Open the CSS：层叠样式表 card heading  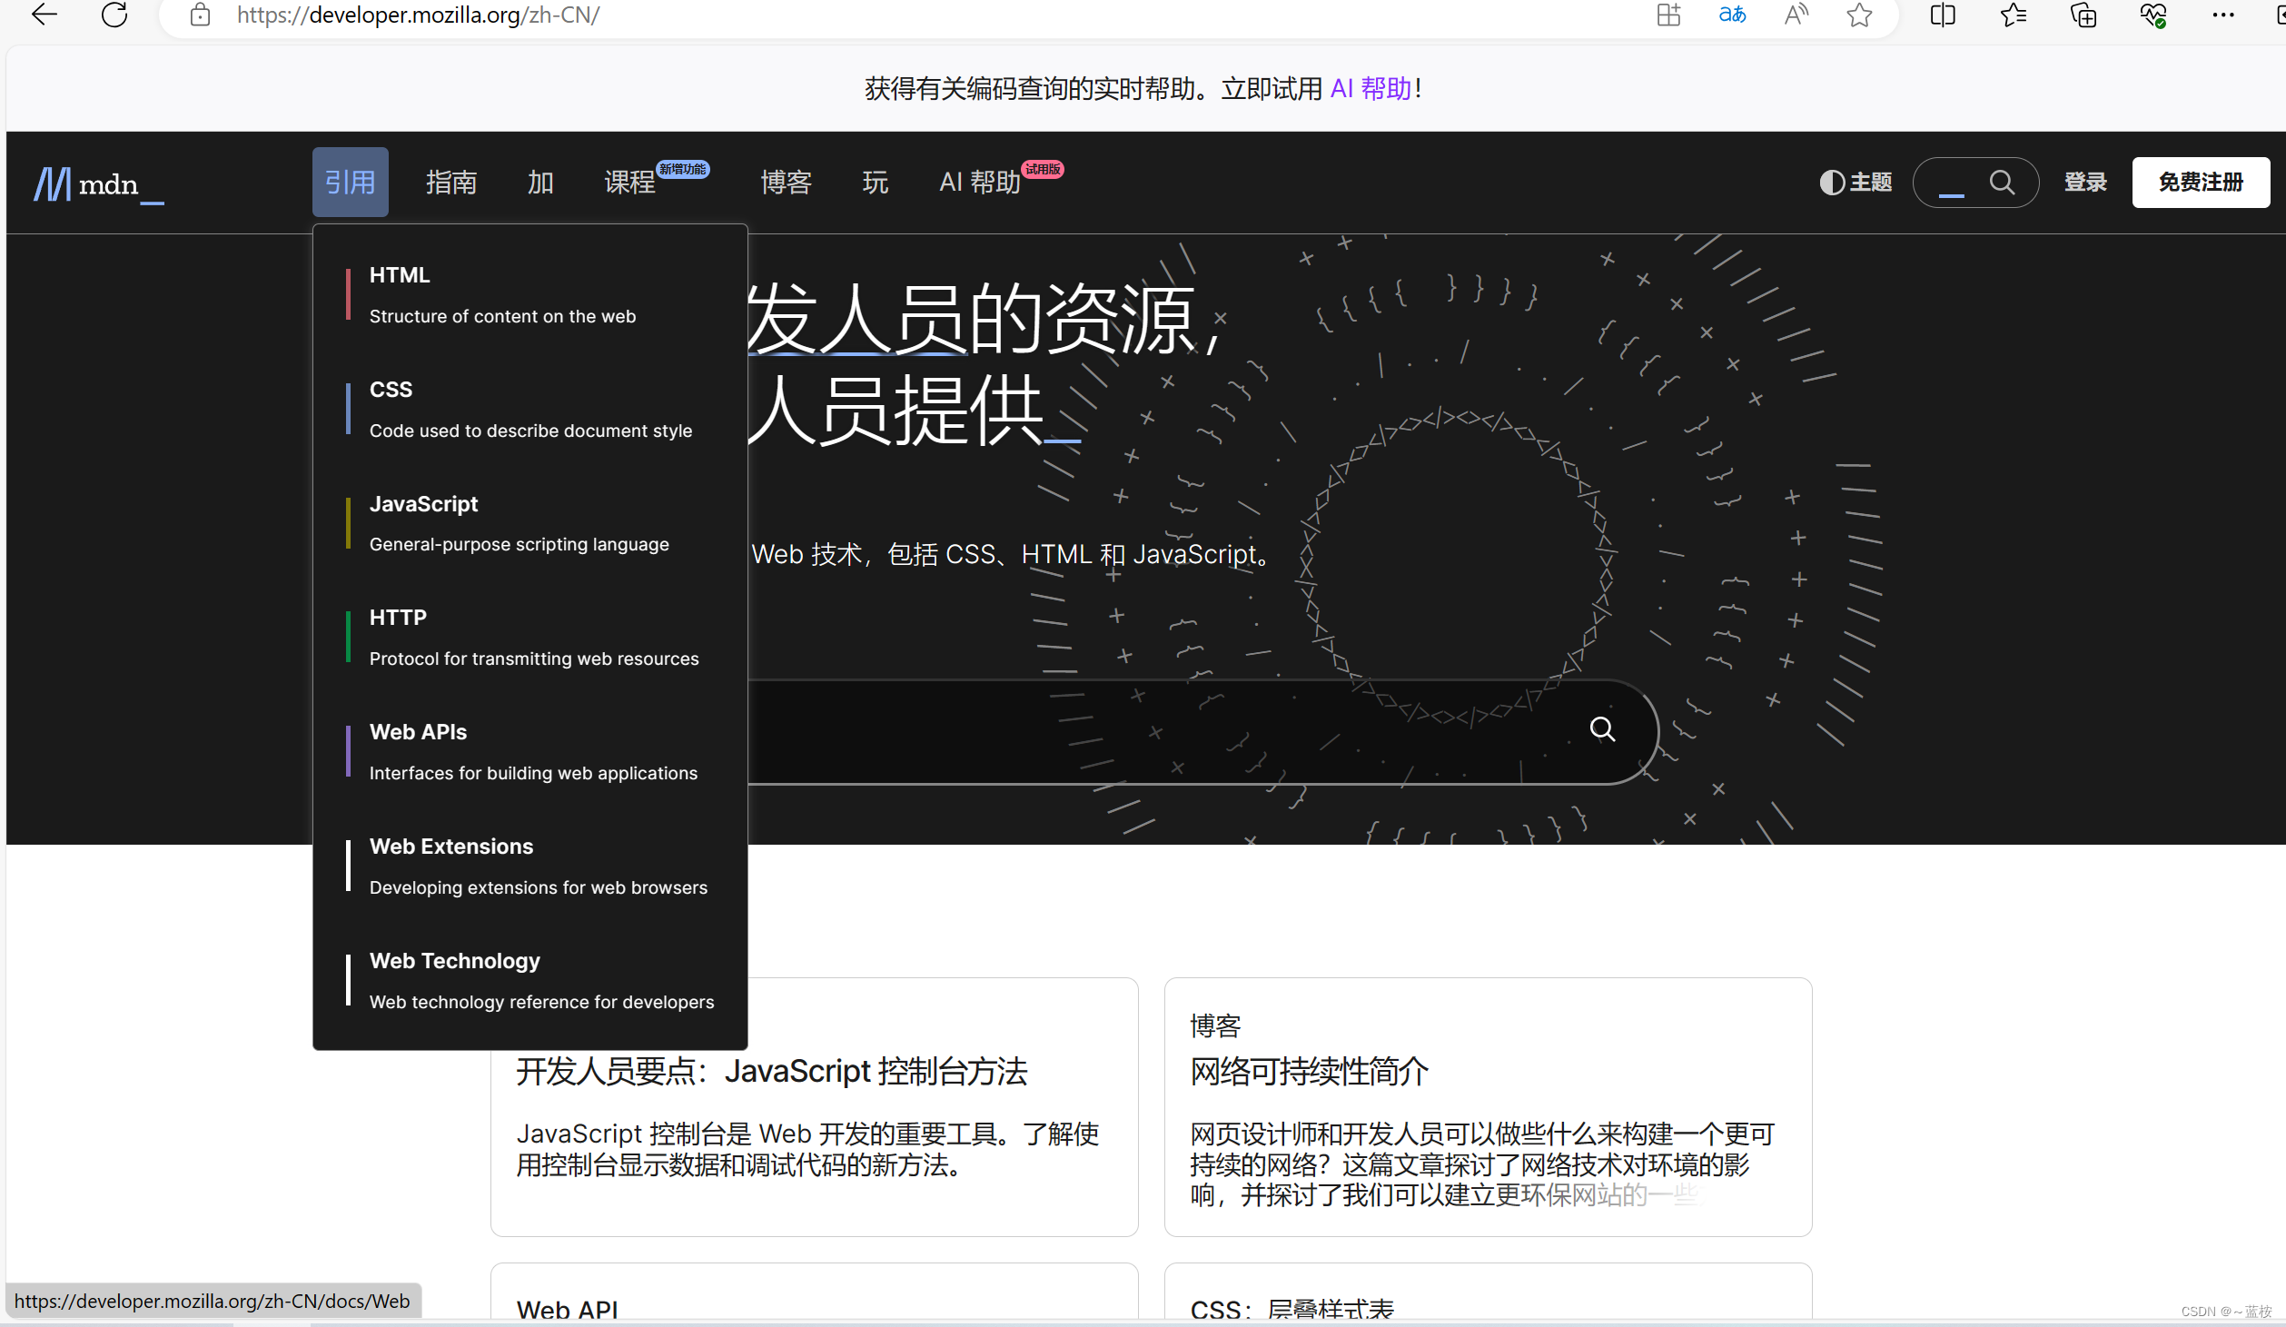pyautogui.click(x=1291, y=1310)
